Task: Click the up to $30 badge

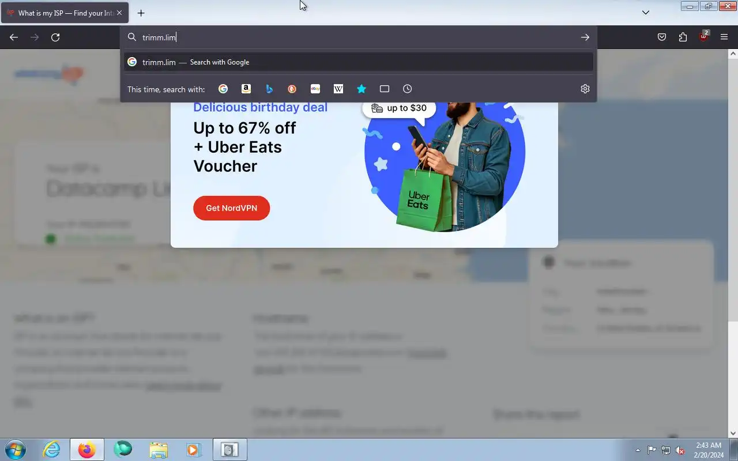Action: [399, 108]
